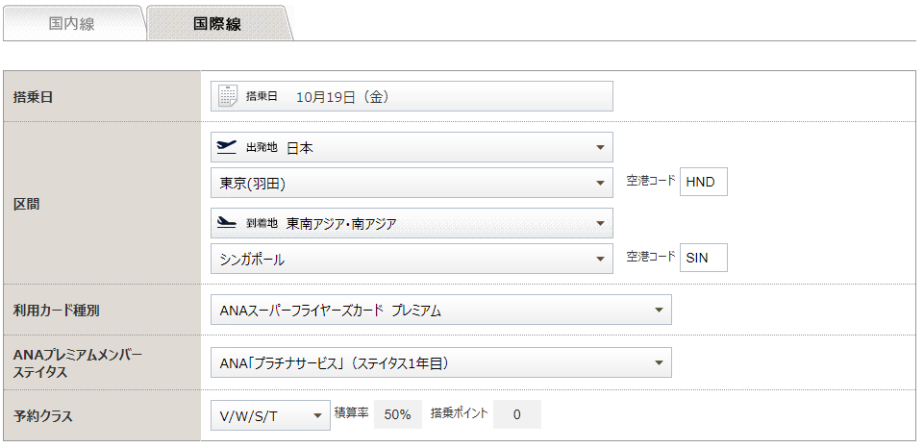The width and height of the screenshot is (924, 448).
Task: Open the 出発地 日本 country dropdown
Action: 412,147
